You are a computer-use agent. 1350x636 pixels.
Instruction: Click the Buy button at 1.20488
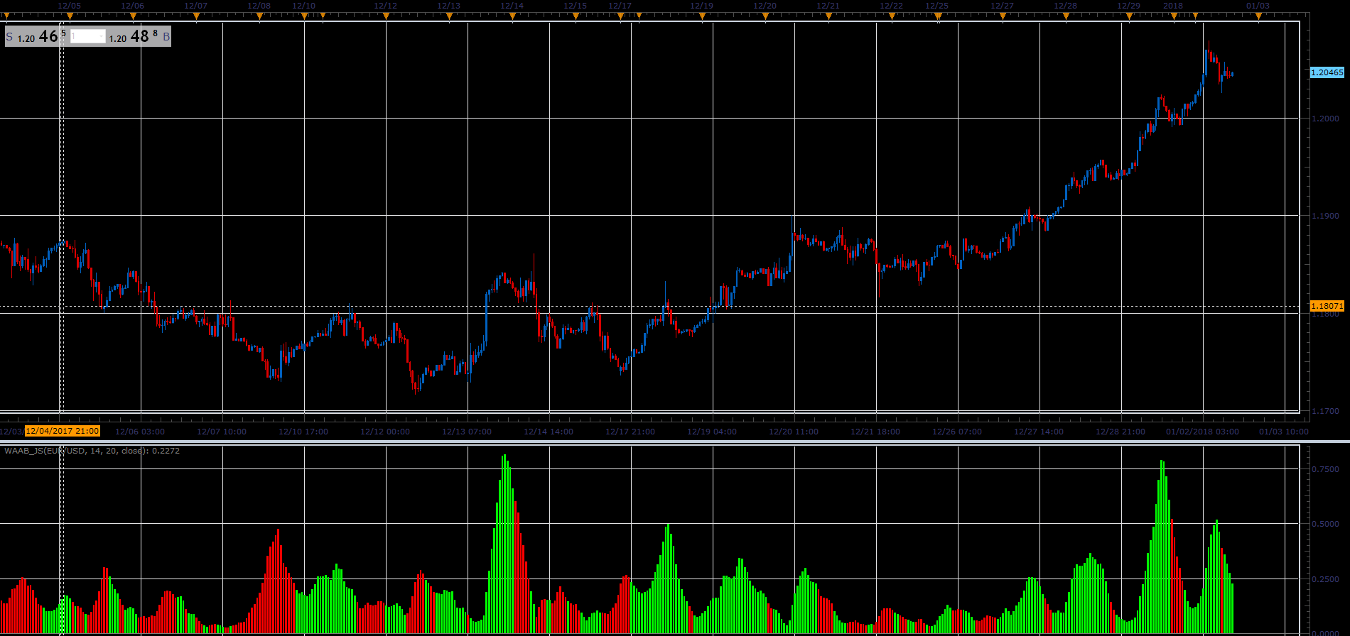139,36
